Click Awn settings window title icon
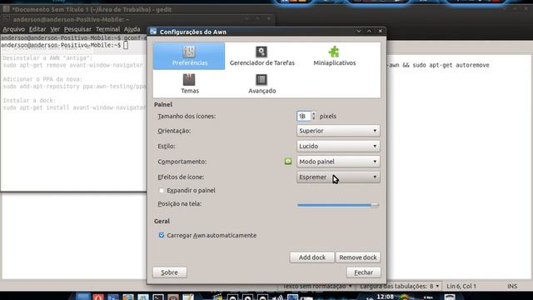Screen dimensions: 533x300 153,32
